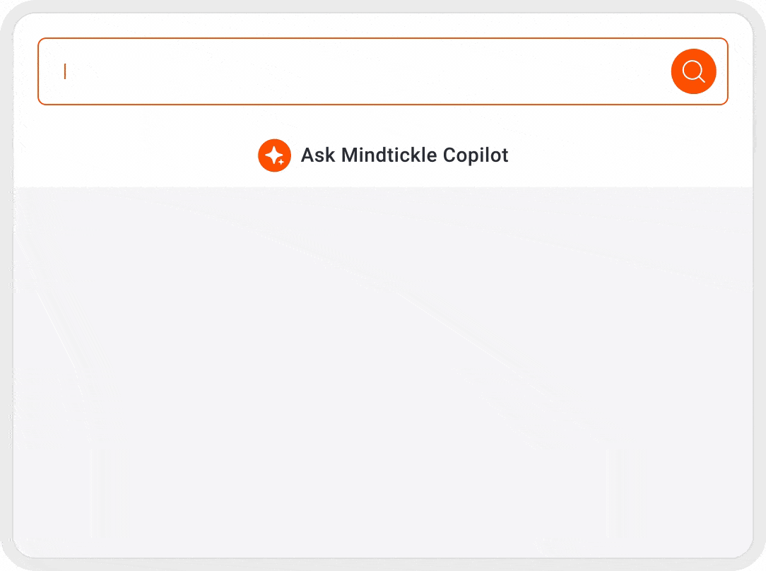
Task: Click the middle of the search bar
Action: tap(382, 71)
